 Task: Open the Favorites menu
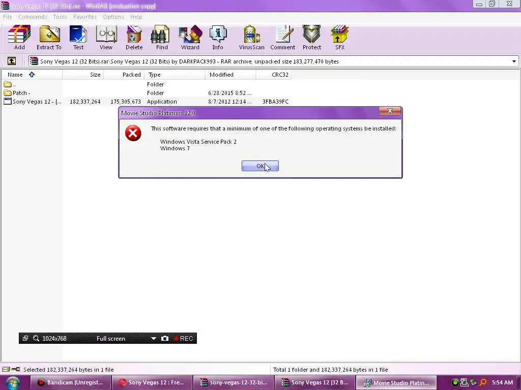(85, 17)
